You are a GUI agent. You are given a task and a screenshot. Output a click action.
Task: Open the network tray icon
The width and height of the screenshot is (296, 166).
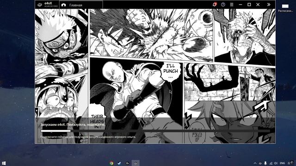click(271, 163)
